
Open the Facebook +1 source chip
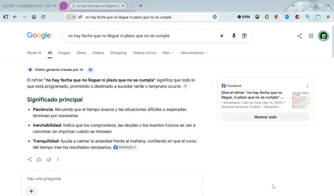(125, 147)
